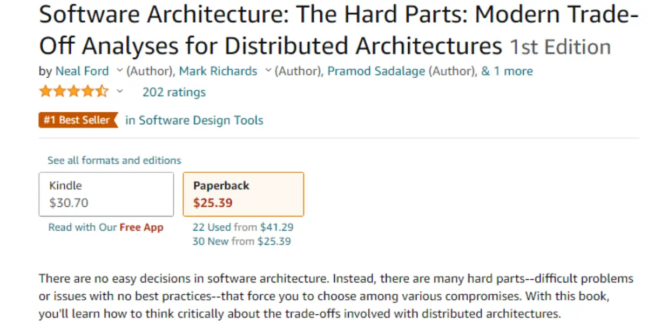Open Neal Ford author page
The height and width of the screenshot is (324, 648).
point(82,71)
